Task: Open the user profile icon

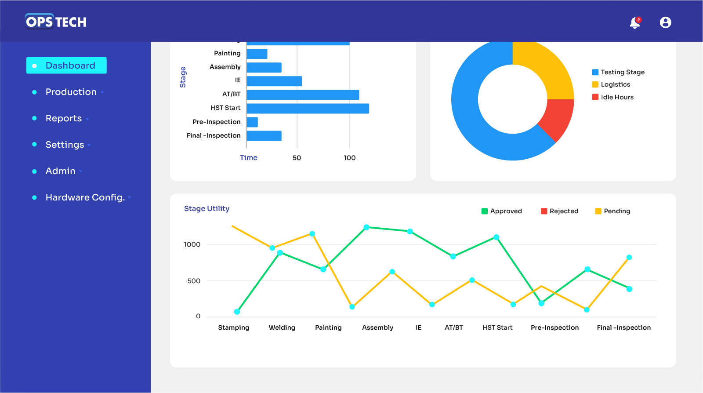Action: click(665, 22)
